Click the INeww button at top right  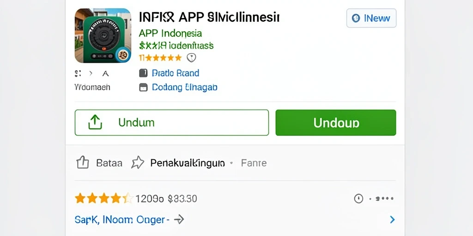[x=371, y=18]
